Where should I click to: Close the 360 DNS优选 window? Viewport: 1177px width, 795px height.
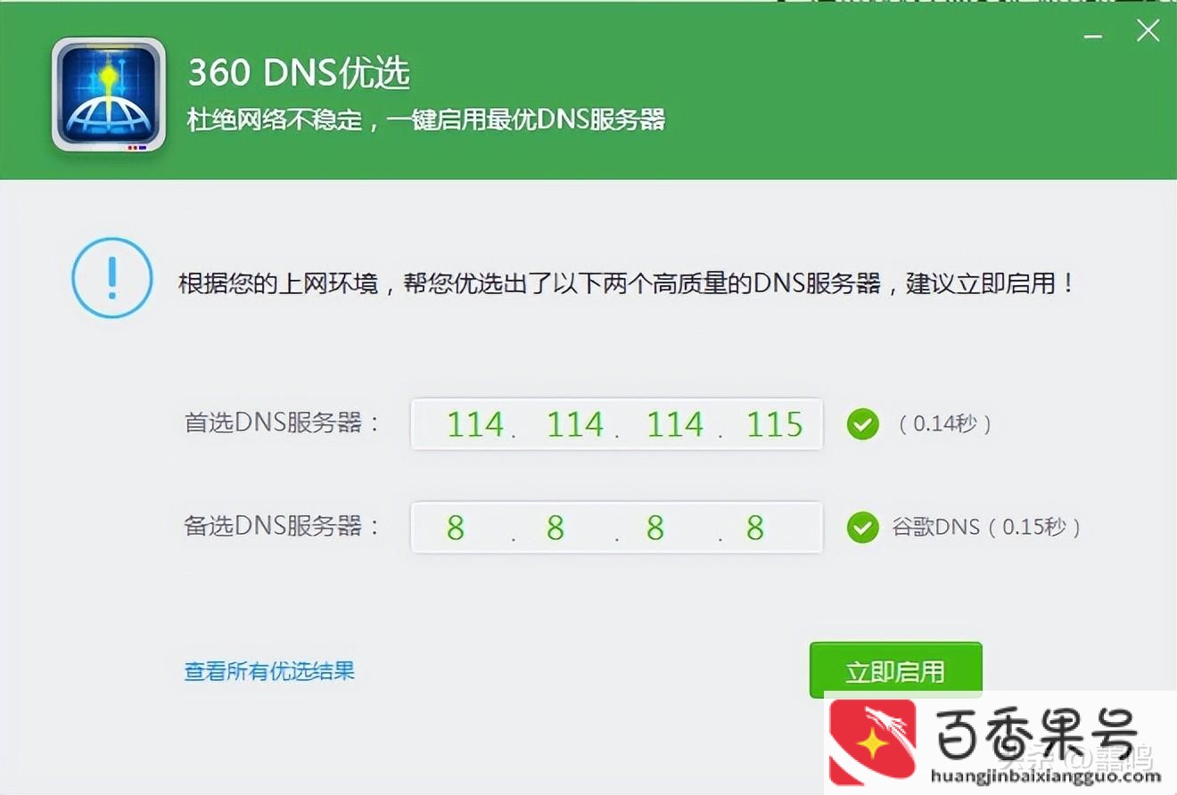pos(1148,31)
